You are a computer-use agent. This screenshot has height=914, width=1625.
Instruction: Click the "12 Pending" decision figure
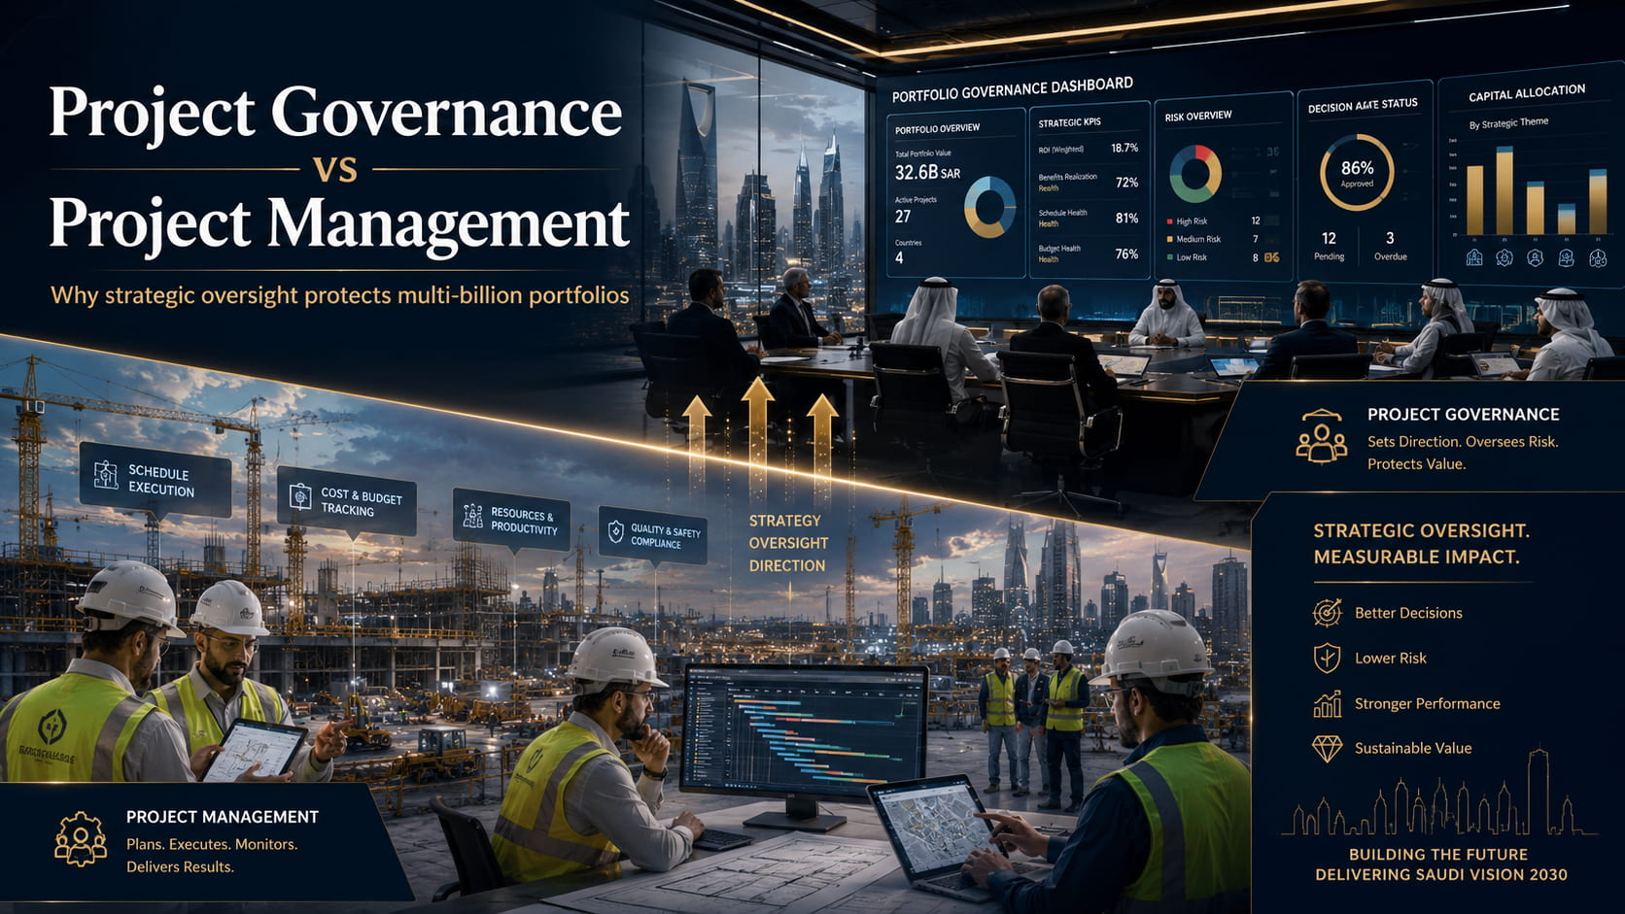coord(1329,246)
